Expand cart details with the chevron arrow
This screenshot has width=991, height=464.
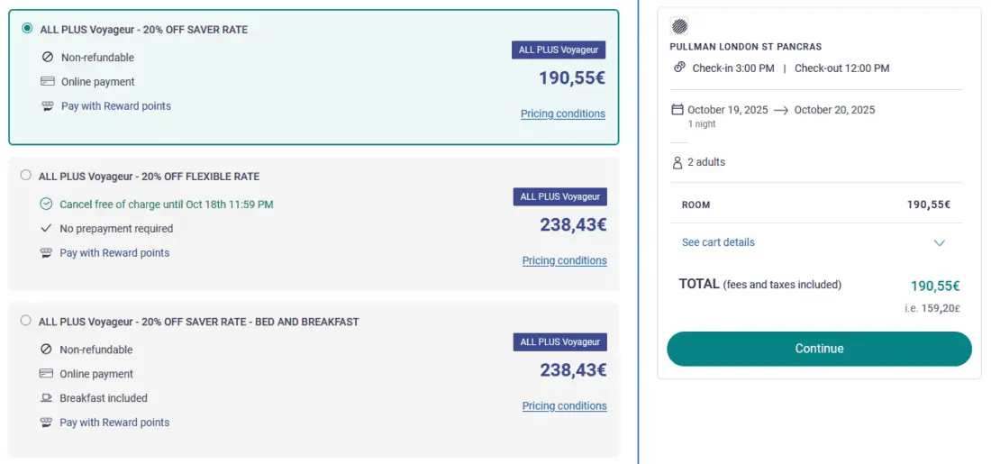click(x=940, y=242)
